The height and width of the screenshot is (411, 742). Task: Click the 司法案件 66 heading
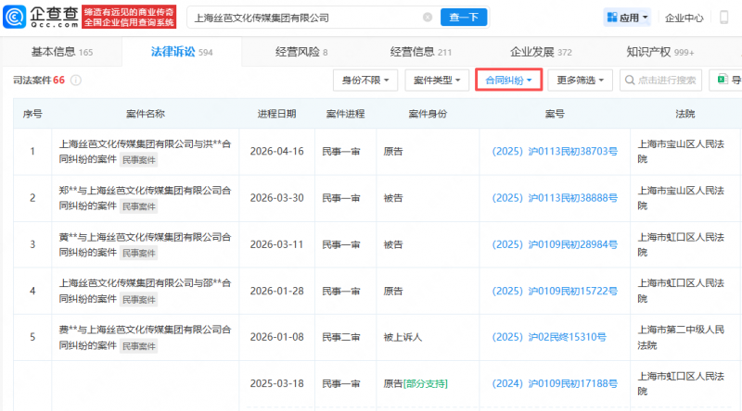pyautogui.click(x=39, y=81)
